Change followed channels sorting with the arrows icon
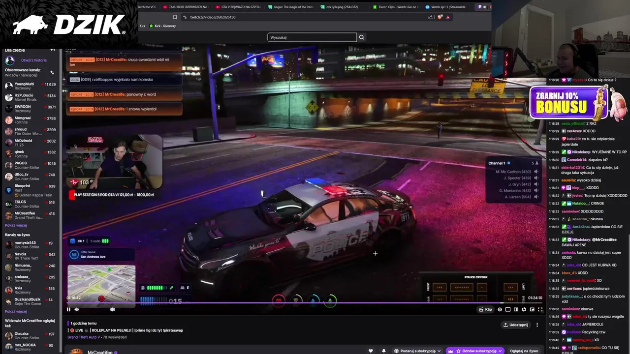 point(52,72)
